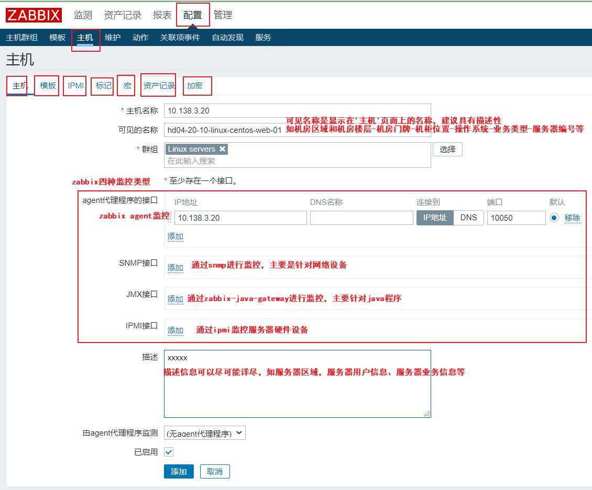
Task: Click the ZABBIX logo
Action: pos(34,15)
